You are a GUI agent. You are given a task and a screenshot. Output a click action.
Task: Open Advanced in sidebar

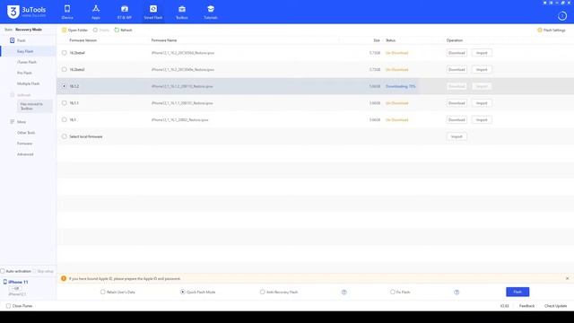pyautogui.click(x=25, y=154)
